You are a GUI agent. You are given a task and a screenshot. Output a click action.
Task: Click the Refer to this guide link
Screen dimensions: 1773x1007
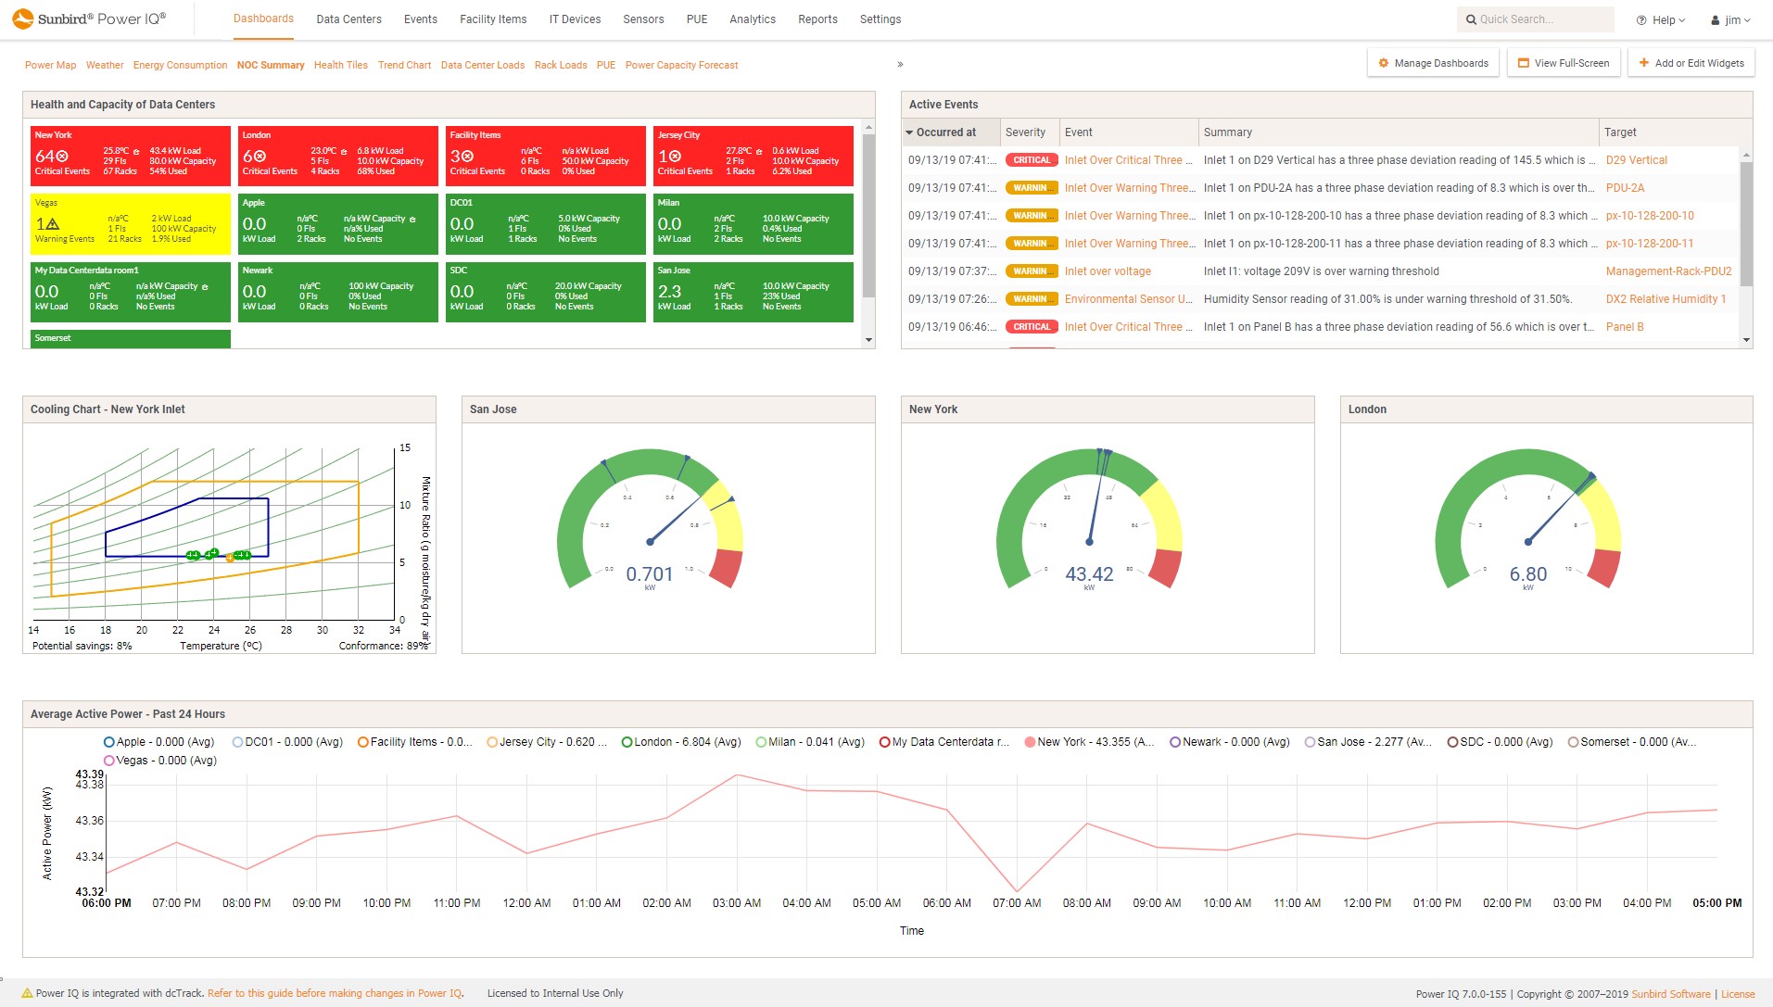pyautogui.click(x=336, y=992)
